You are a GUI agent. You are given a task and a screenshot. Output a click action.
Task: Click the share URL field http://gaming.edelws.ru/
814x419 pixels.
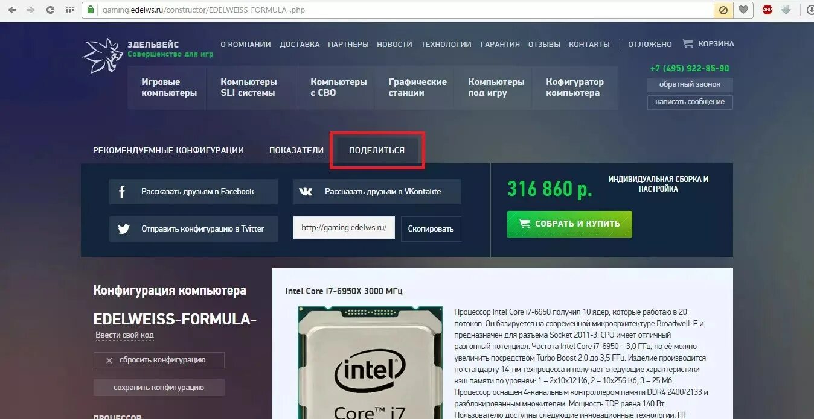[x=344, y=228]
